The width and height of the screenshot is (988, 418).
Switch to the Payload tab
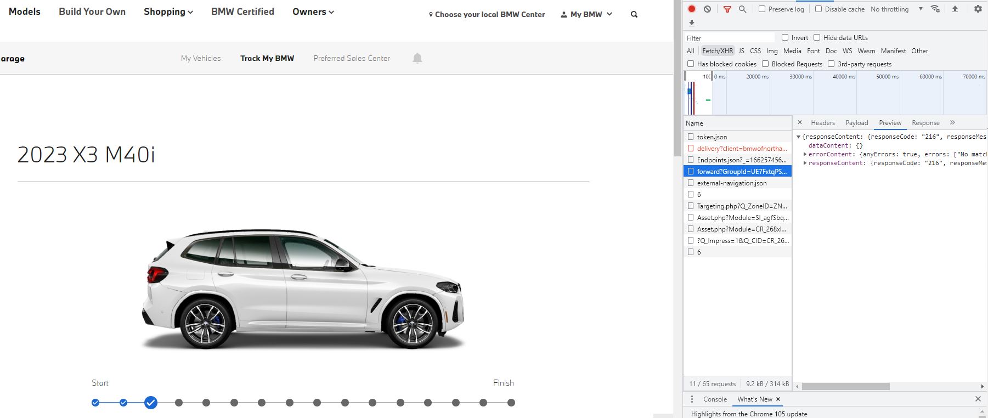tap(856, 123)
